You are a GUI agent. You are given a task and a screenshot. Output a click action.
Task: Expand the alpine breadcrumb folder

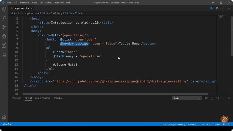coord(14,13)
